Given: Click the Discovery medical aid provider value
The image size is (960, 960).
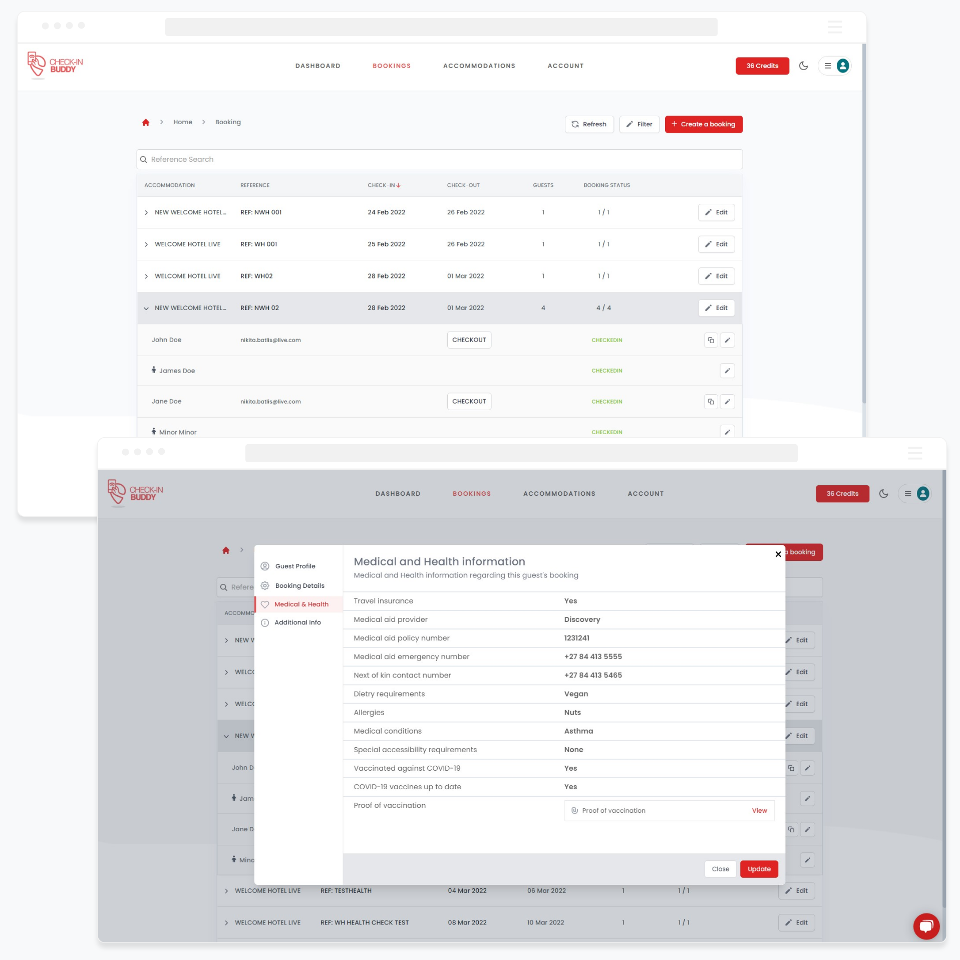Looking at the screenshot, I should pyautogui.click(x=582, y=620).
